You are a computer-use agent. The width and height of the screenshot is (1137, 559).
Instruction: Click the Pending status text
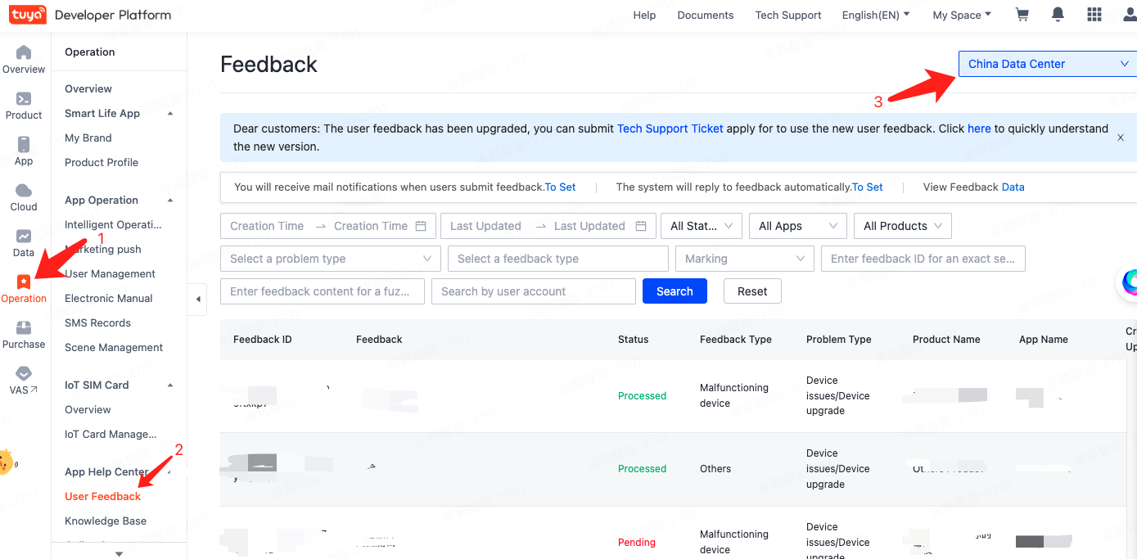[x=637, y=542]
